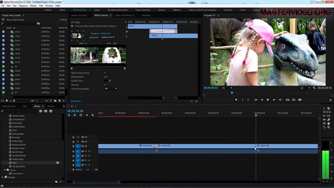Open the playback resolution dropdown
This screenshot has width=334, height=188.
(x=305, y=88)
